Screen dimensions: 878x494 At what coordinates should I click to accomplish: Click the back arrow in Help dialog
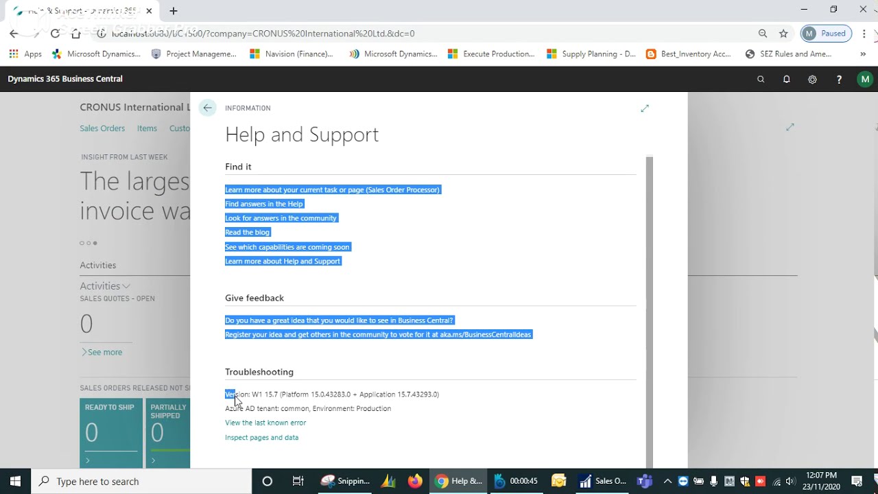coord(207,108)
